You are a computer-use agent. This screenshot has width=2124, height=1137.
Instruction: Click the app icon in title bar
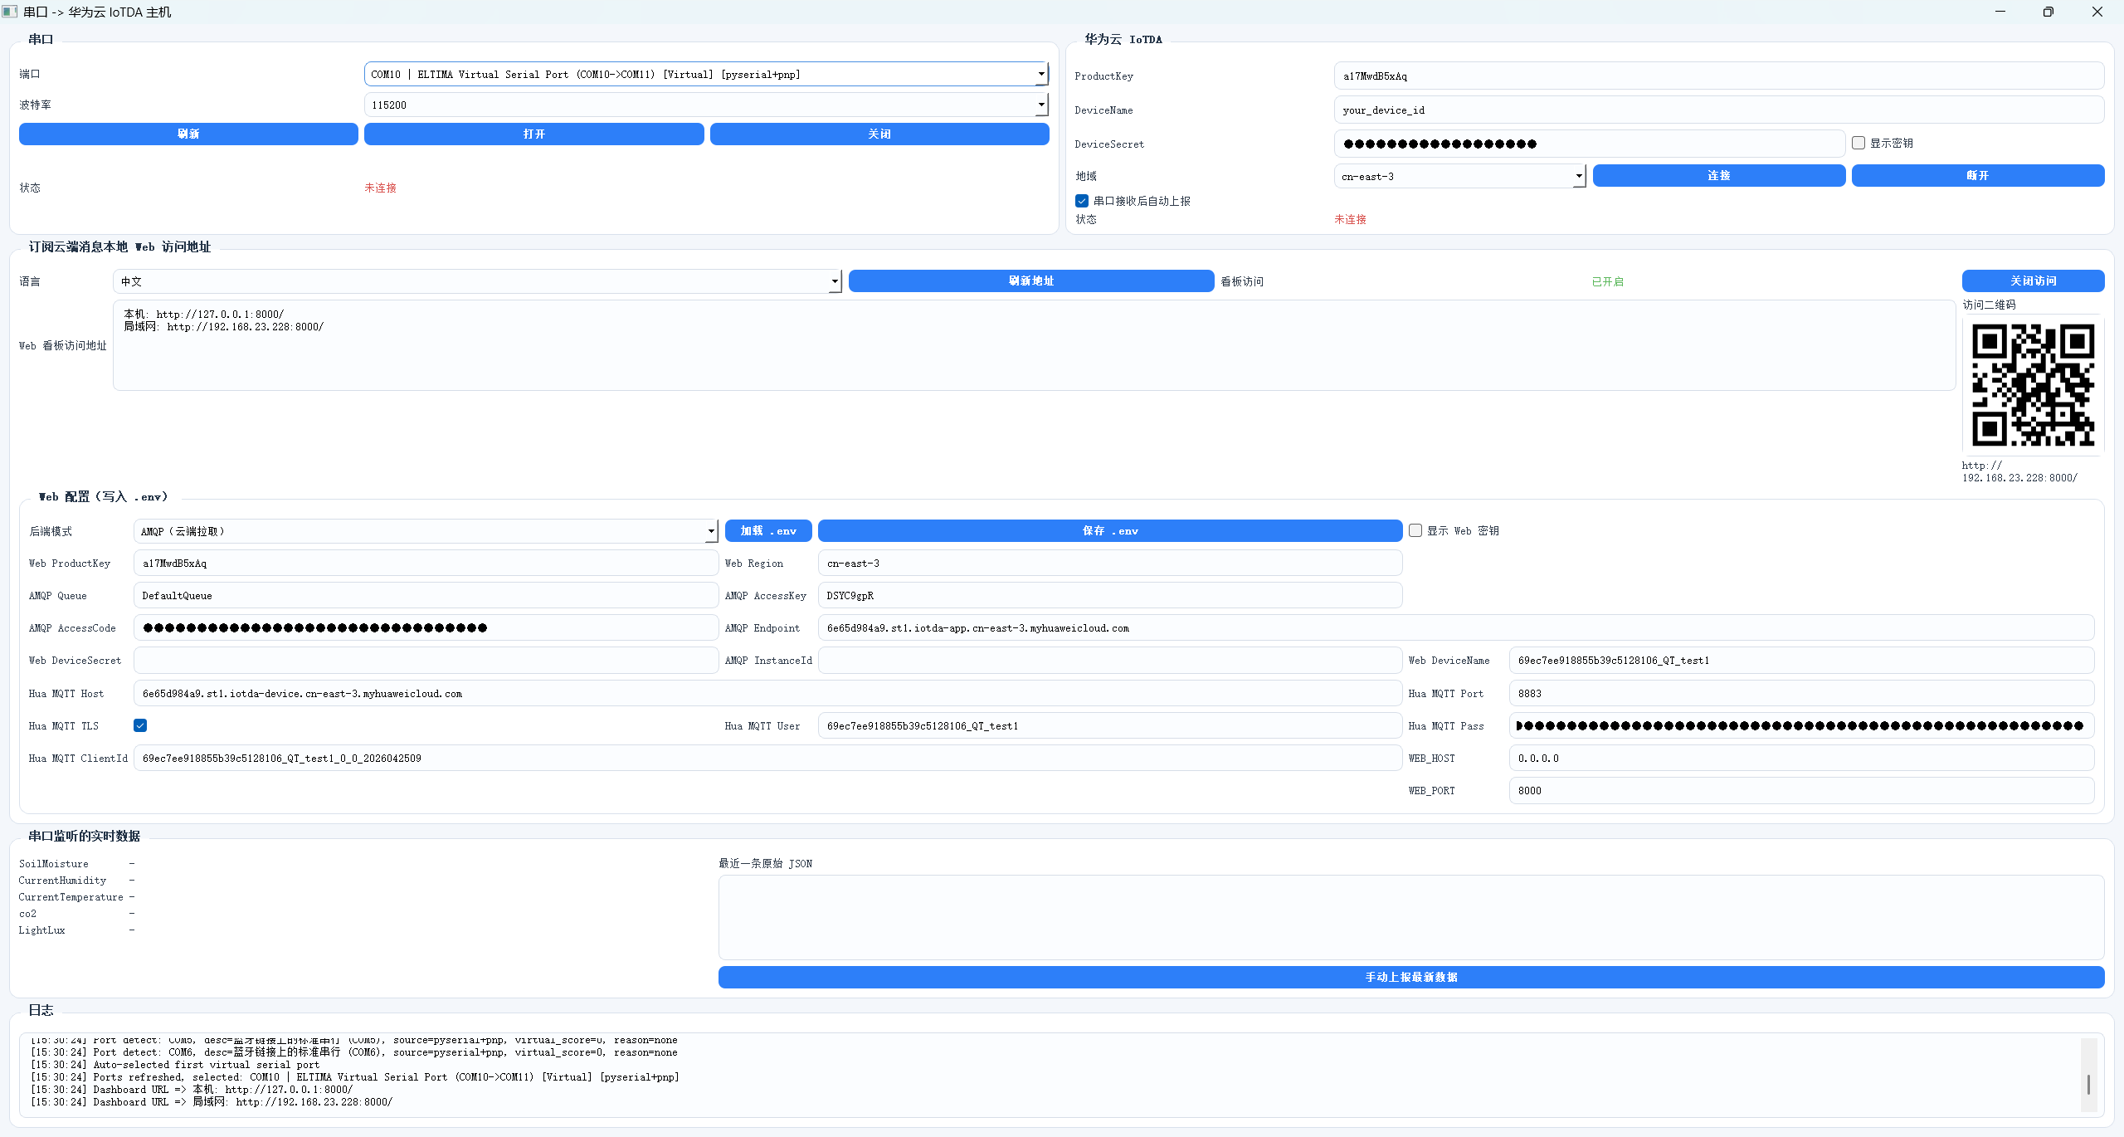click(10, 12)
